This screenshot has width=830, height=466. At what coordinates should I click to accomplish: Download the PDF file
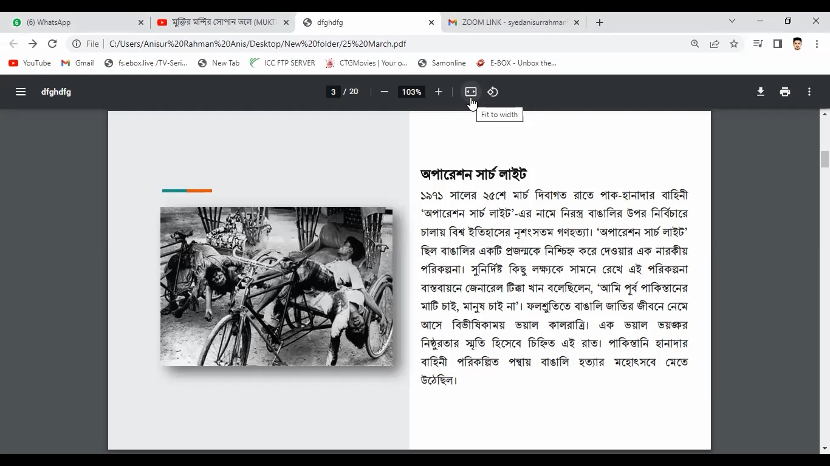[x=760, y=92]
